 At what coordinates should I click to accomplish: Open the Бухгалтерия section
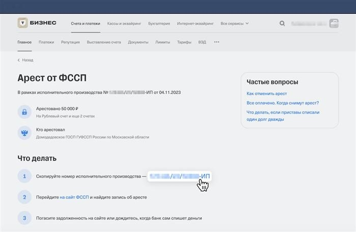coord(159,23)
